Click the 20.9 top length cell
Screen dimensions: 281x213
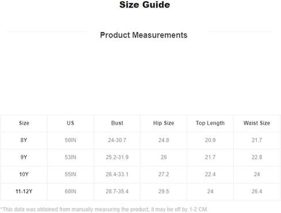(x=210, y=140)
